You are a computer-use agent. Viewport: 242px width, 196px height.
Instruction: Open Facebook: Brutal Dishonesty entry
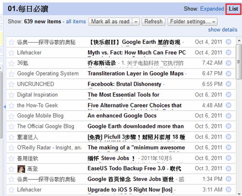coord(124,84)
